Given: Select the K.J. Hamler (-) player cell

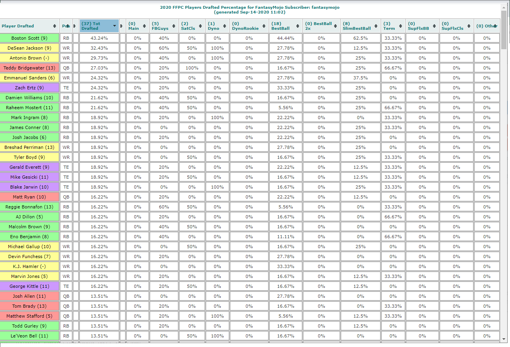Looking at the screenshot, I should 29,266.
